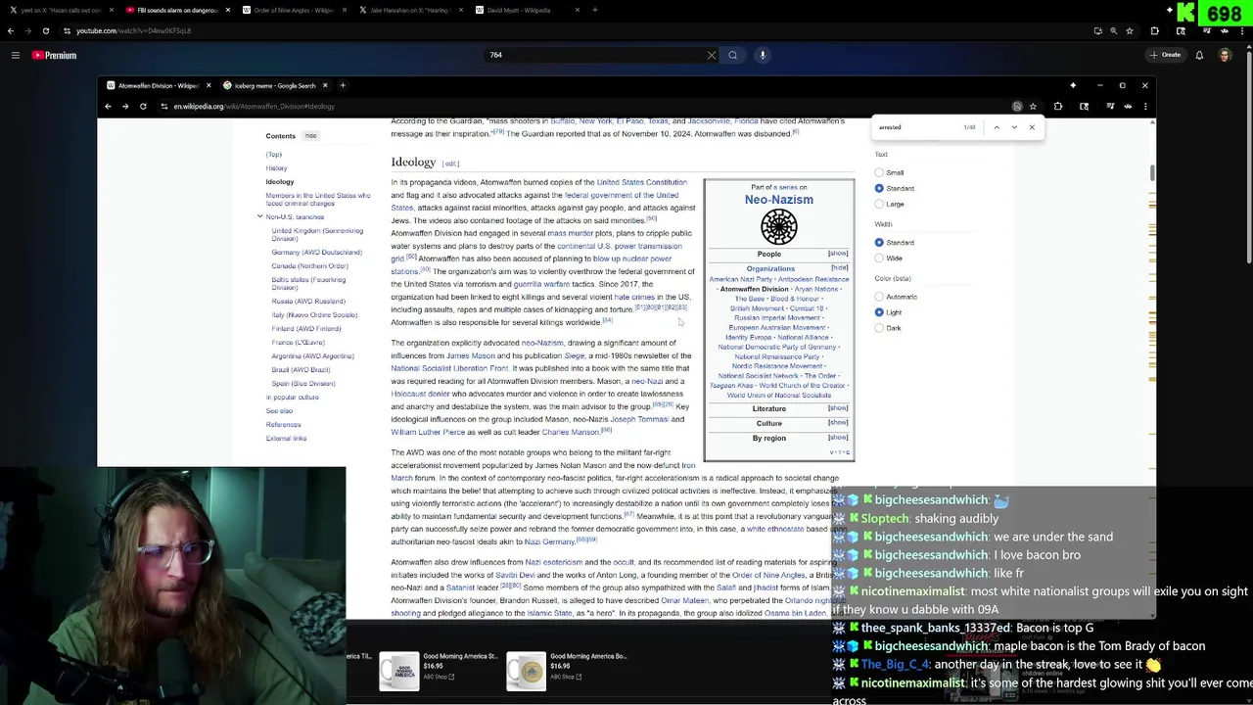The height and width of the screenshot is (705, 1253).
Task: Open YouTube notifications bell
Action: tap(1199, 55)
